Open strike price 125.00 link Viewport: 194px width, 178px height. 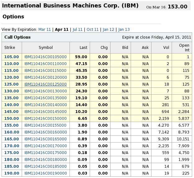11,84
